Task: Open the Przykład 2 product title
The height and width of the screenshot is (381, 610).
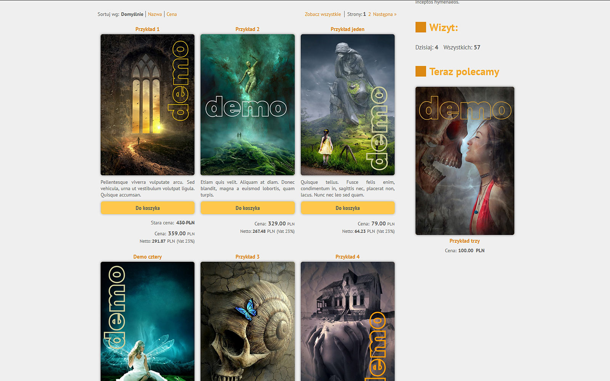Action: point(247,29)
